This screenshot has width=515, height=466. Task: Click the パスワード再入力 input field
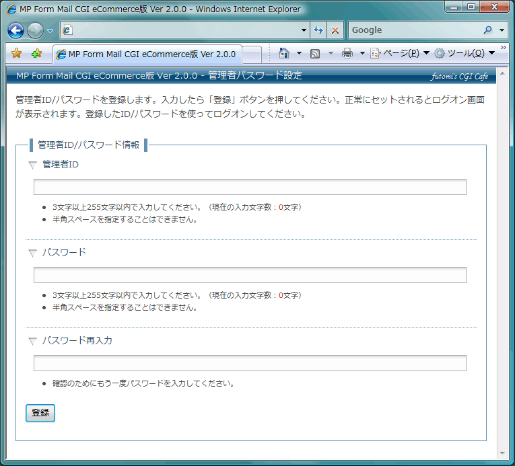click(x=250, y=363)
